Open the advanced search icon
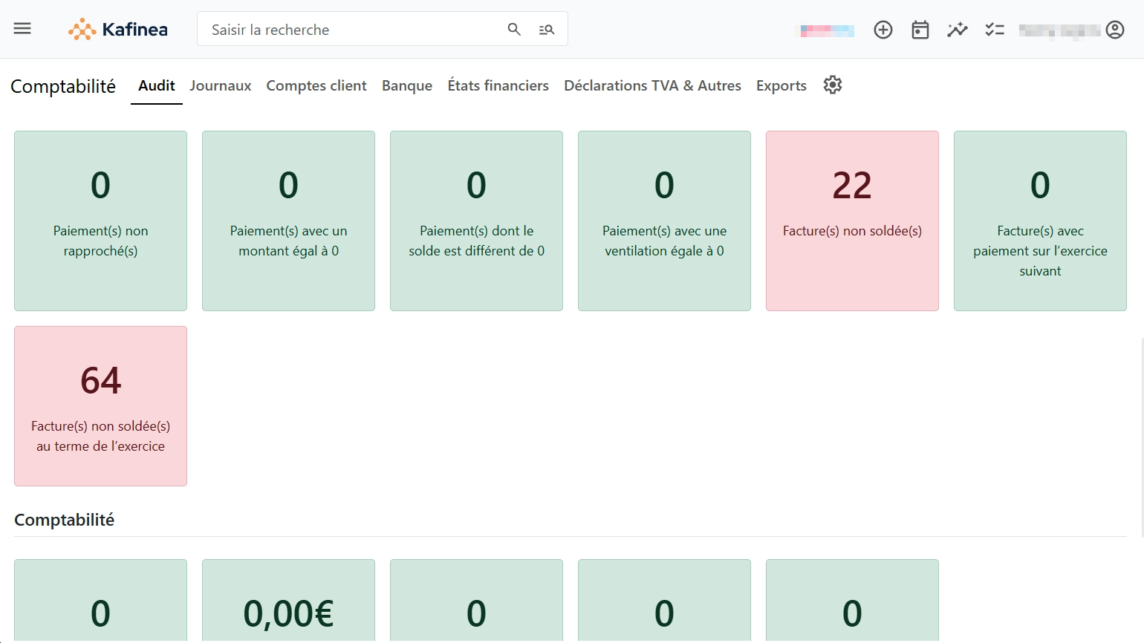The image size is (1144, 643). pos(546,29)
